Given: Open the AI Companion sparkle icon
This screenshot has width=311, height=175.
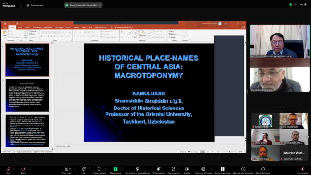Looking at the screenshot, I should (158, 169).
